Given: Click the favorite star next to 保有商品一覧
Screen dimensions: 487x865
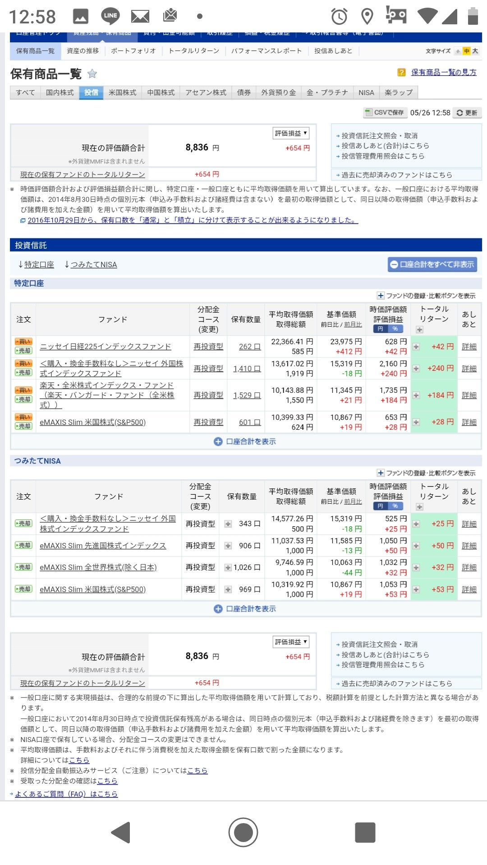Looking at the screenshot, I should 92,73.
